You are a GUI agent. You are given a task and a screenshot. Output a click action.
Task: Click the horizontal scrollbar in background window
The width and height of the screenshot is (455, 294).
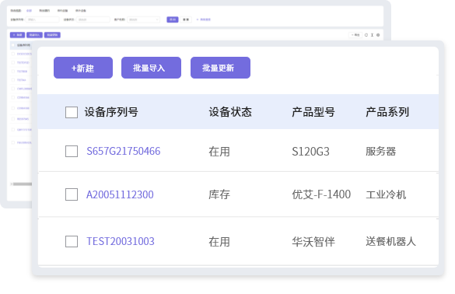pyautogui.click(x=23, y=184)
